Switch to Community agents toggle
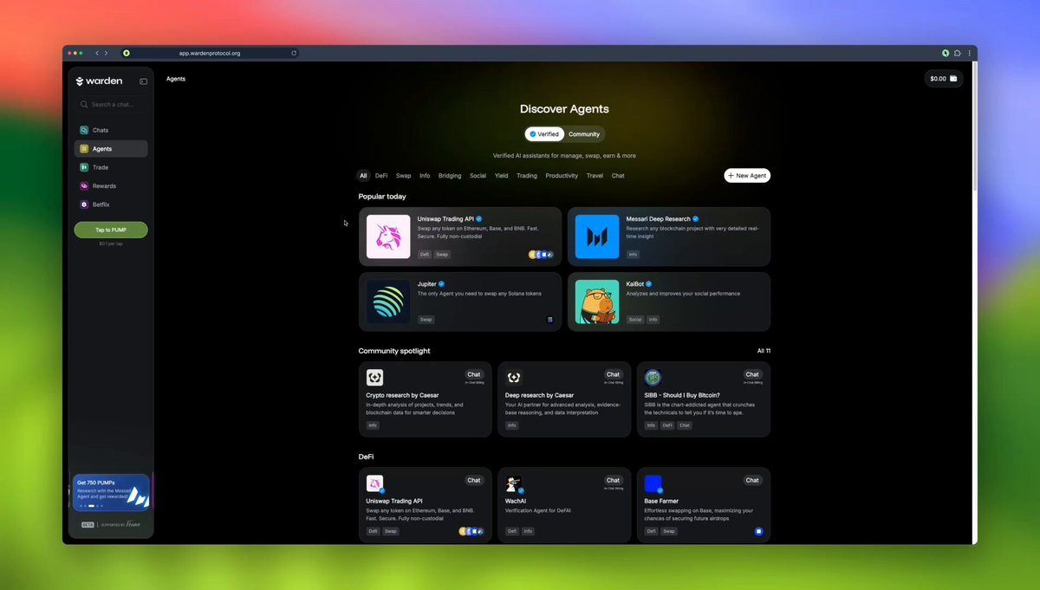The height and width of the screenshot is (590, 1040). pos(584,134)
